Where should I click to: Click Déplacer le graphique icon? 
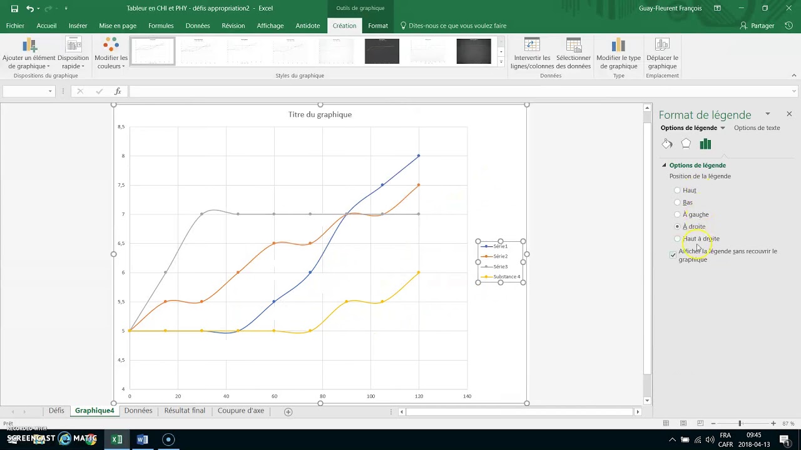click(662, 45)
